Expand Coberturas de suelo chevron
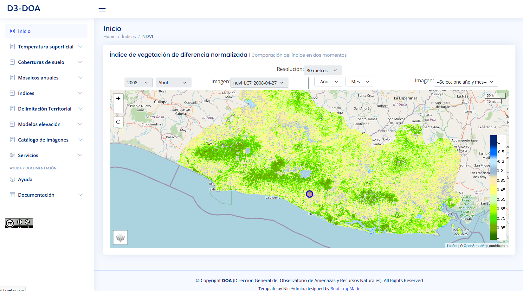 80,62
